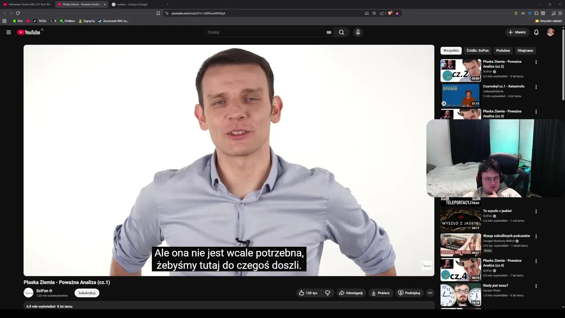The image size is (565, 318).
Task: Share this page from address bar
Action: [x=381, y=13]
